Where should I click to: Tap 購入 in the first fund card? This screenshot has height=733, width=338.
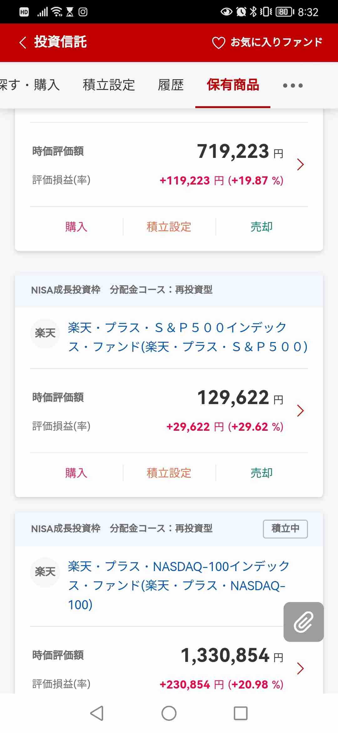76,227
